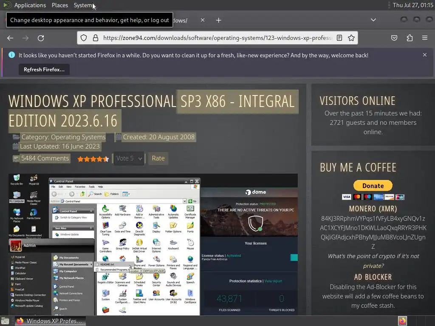Click the Monero wallet address text
The image size is (435, 326).
373,232
